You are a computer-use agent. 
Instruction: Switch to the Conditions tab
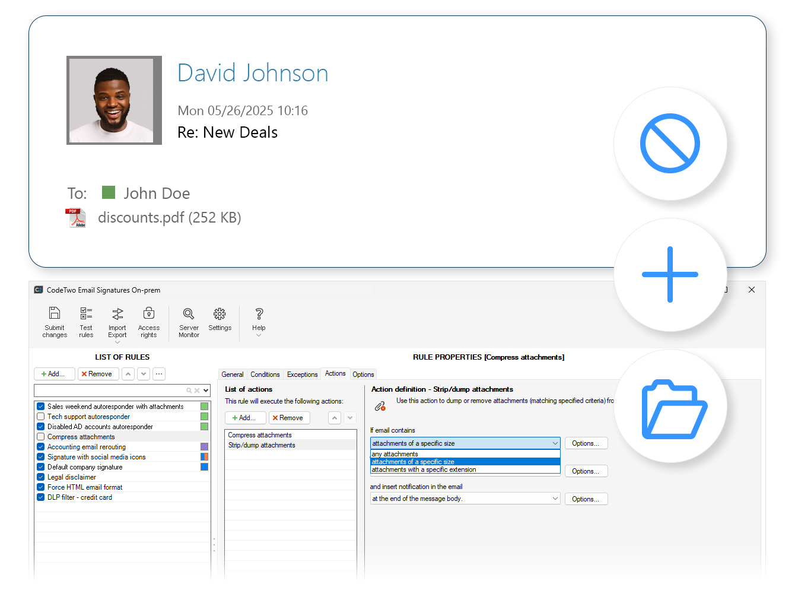pos(265,374)
